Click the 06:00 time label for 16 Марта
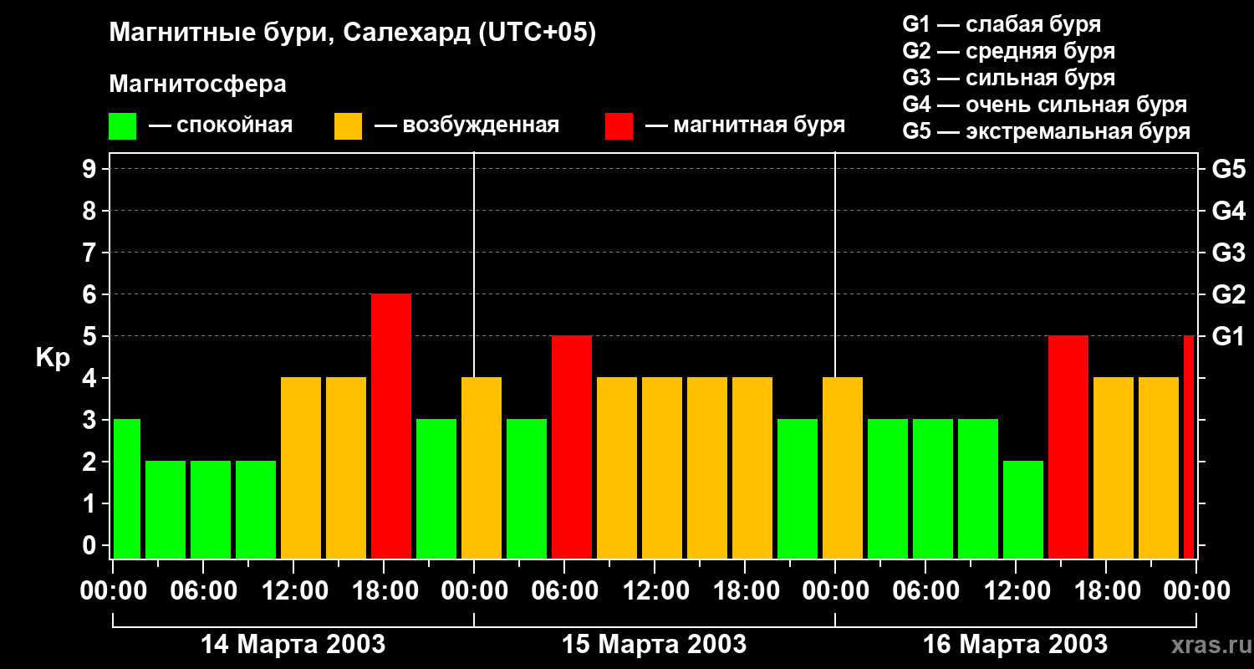1254x669 pixels. click(925, 591)
